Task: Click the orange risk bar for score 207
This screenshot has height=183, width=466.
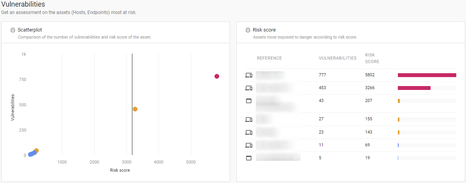Action: (399, 101)
